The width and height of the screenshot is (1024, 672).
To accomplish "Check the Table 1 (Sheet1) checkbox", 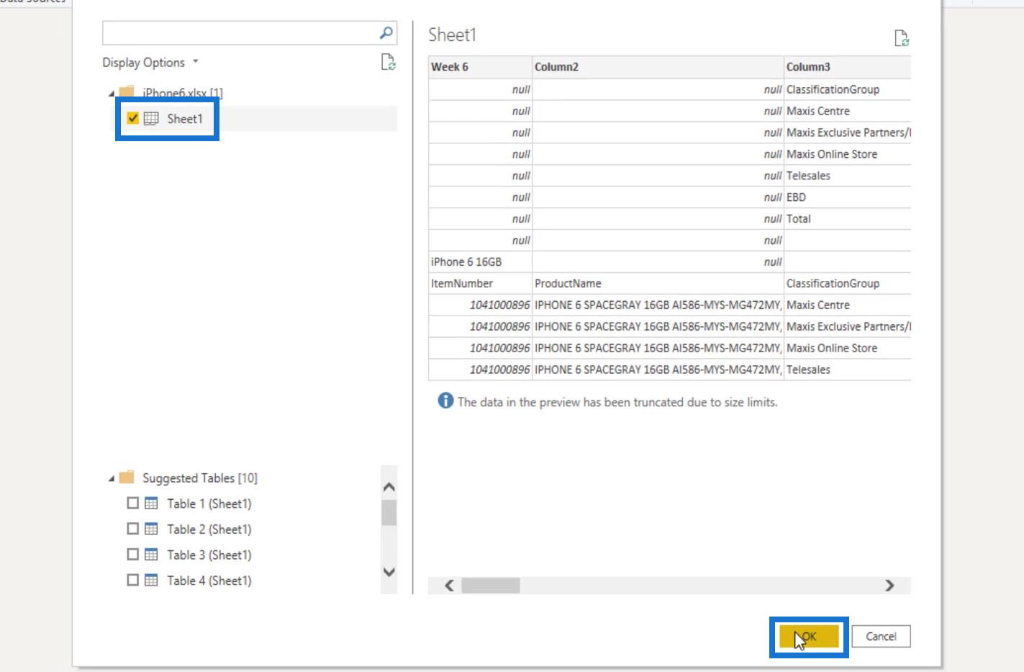I will [132, 503].
